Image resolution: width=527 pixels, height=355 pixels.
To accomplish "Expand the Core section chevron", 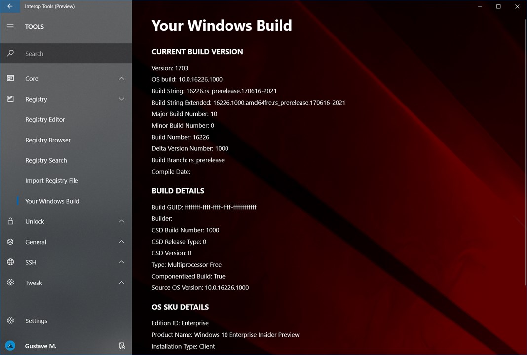I will coord(122,78).
